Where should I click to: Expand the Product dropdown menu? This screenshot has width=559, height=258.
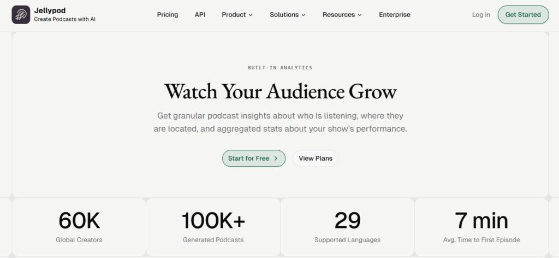pos(237,15)
